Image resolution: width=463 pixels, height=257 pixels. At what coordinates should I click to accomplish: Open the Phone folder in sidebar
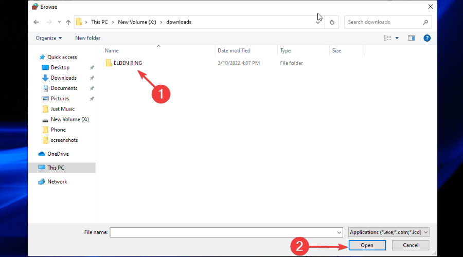(58, 130)
